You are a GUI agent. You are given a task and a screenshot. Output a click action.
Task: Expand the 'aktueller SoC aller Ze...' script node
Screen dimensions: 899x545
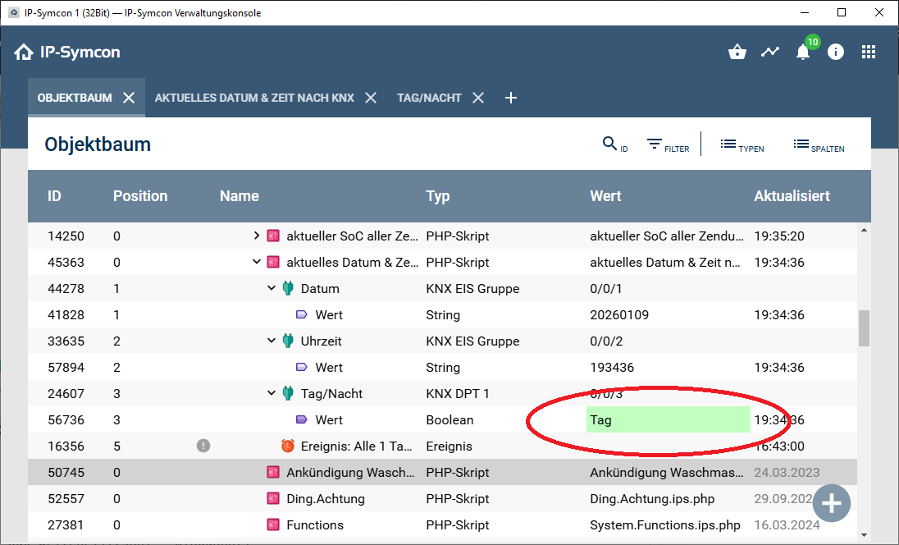click(257, 236)
